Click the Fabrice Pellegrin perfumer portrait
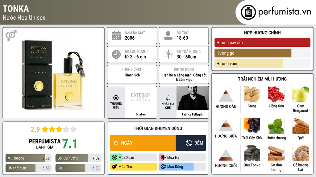 193,98
